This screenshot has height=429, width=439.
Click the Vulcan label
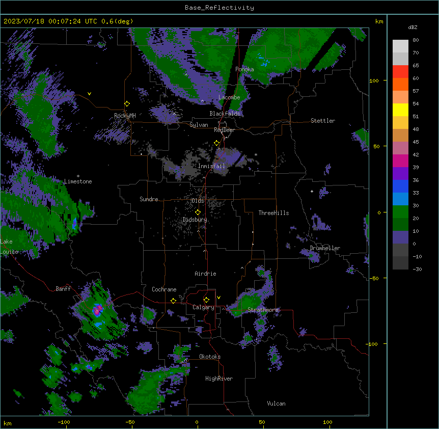[276, 404]
